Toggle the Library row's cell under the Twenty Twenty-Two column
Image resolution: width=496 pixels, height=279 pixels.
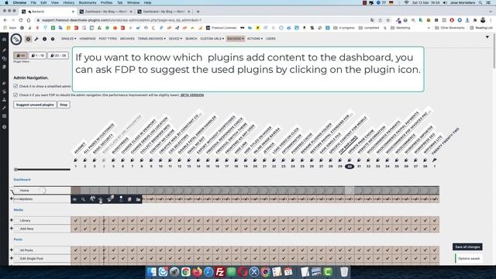point(435,220)
